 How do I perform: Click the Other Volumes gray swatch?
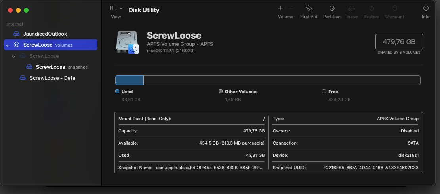pyautogui.click(x=221, y=91)
